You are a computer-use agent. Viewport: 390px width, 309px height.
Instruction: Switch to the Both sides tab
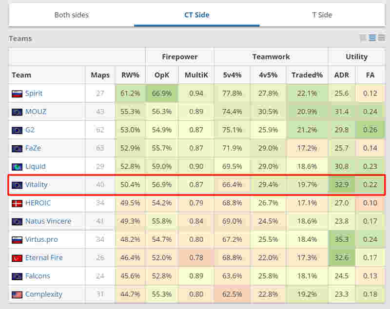[71, 15]
